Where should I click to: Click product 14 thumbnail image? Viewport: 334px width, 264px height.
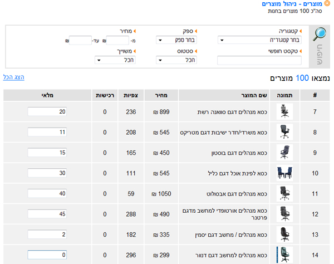[x=284, y=255]
